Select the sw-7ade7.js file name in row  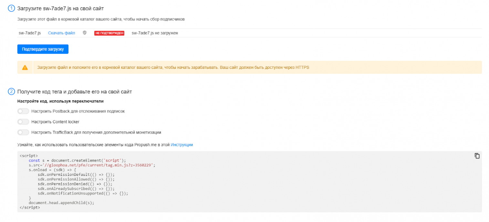point(30,33)
